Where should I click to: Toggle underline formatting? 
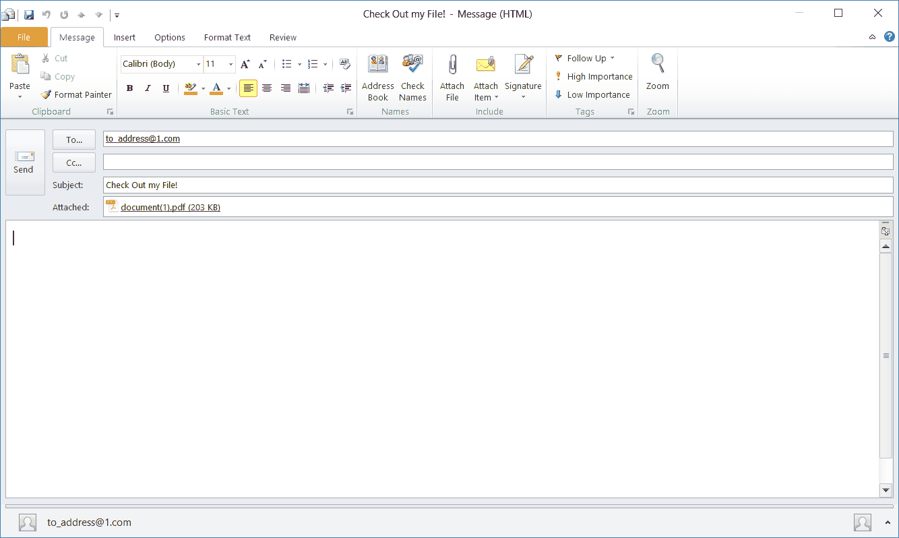[x=166, y=88]
